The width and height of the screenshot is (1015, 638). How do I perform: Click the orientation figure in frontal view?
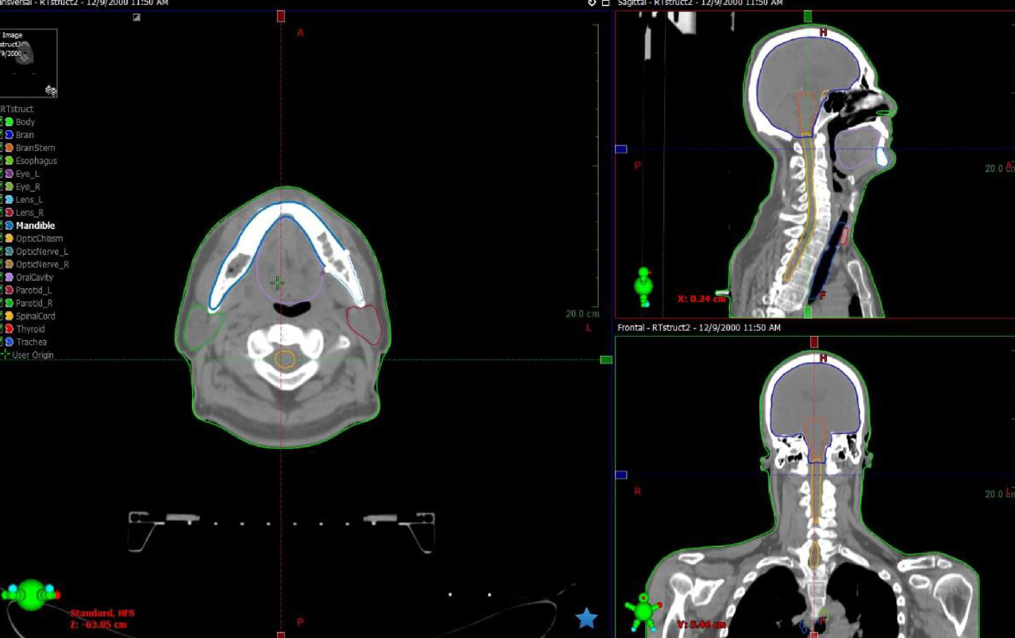click(643, 611)
